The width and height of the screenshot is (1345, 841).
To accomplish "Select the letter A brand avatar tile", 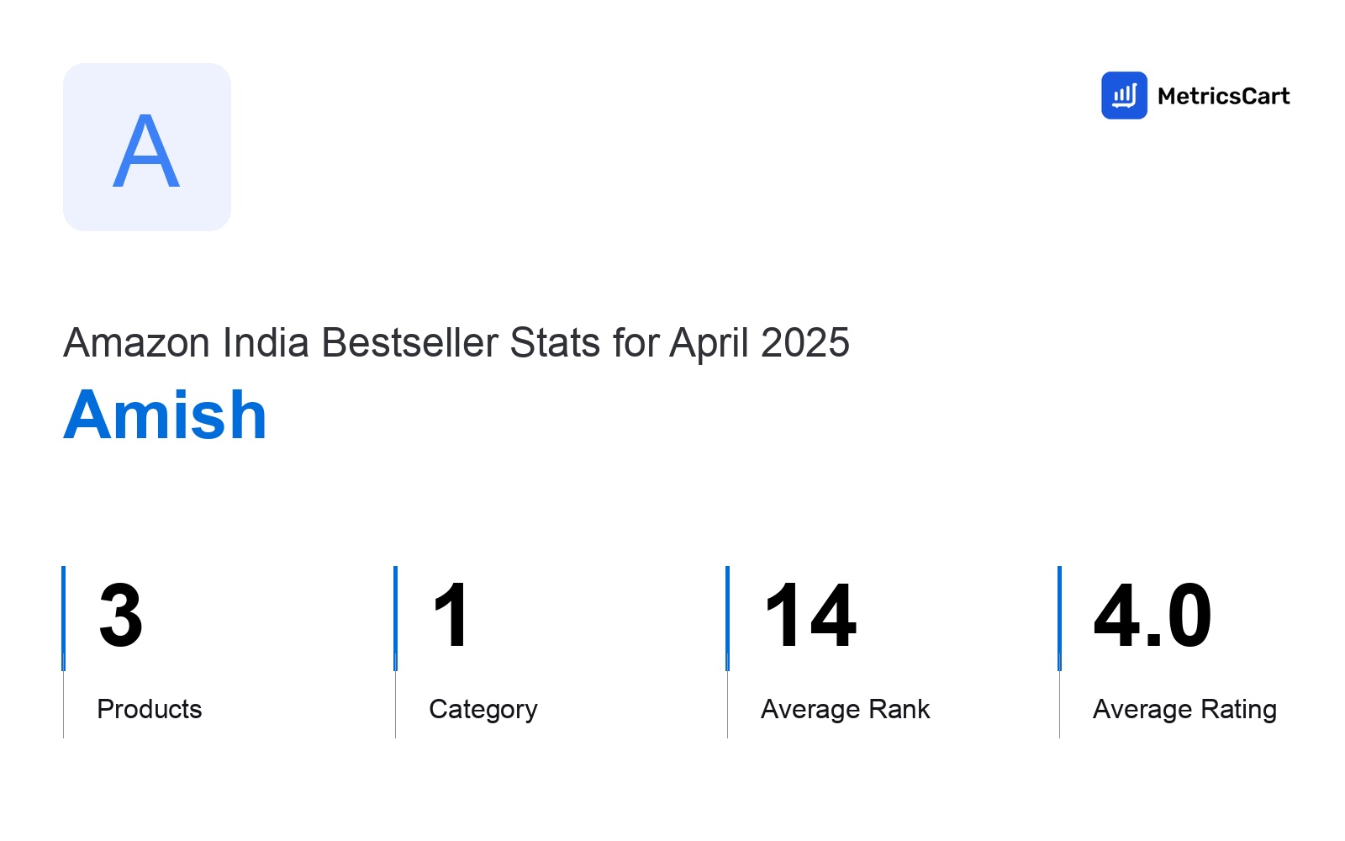I will point(147,147).
